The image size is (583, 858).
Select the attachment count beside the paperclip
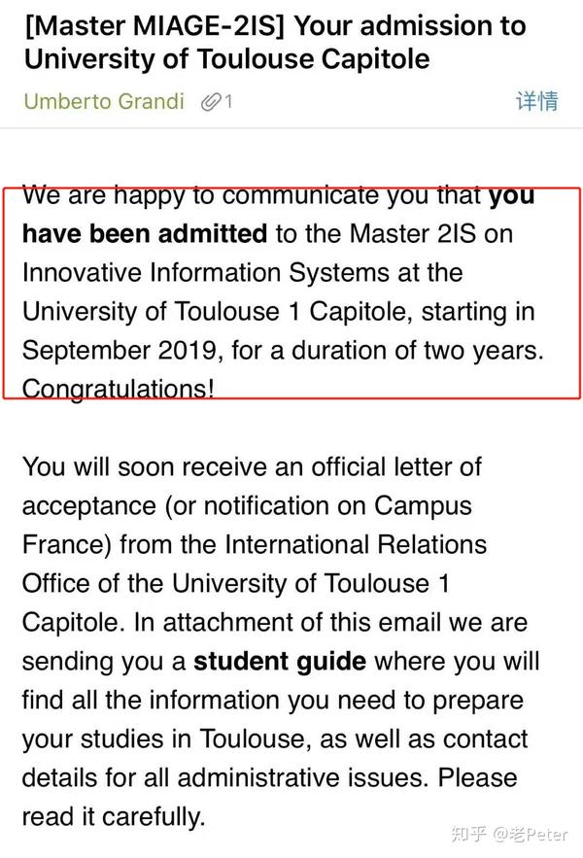(228, 102)
